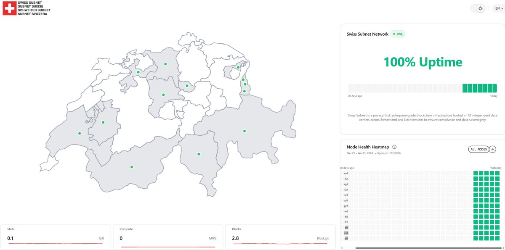Click the Swiss Subnet description paragraph

coord(423,118)
